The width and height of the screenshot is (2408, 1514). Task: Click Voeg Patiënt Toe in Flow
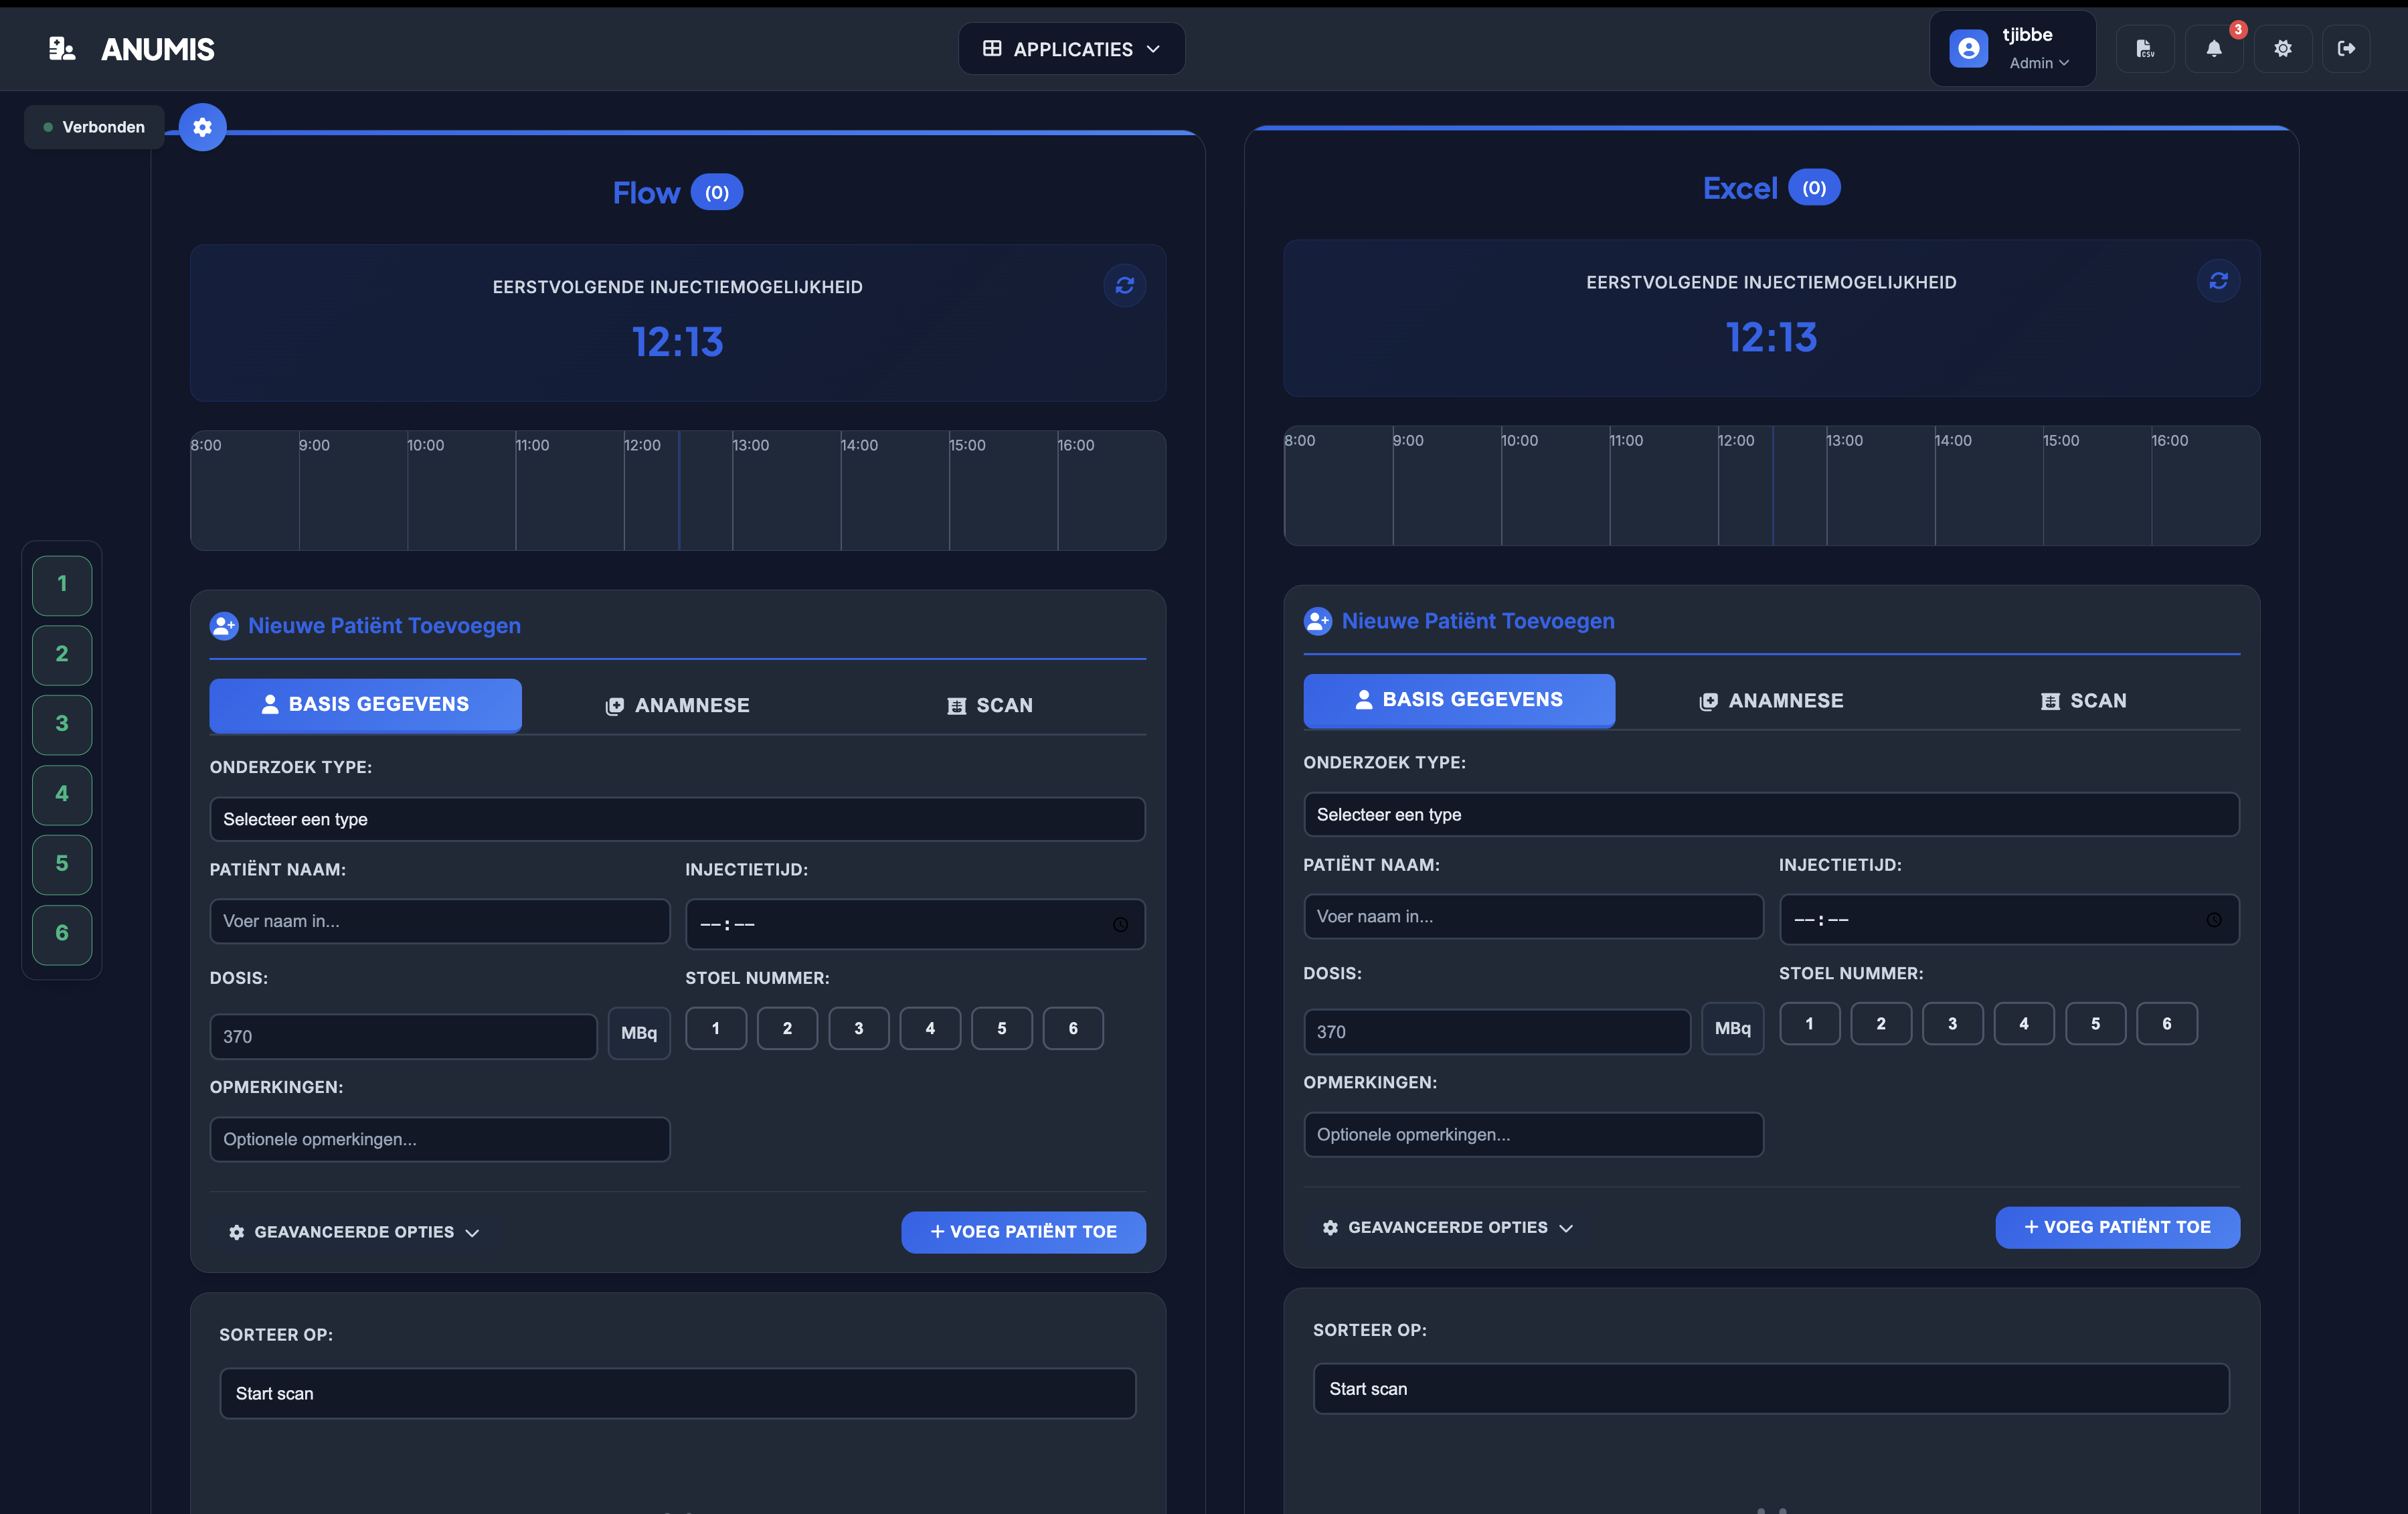click(x=1023, y=1232)
